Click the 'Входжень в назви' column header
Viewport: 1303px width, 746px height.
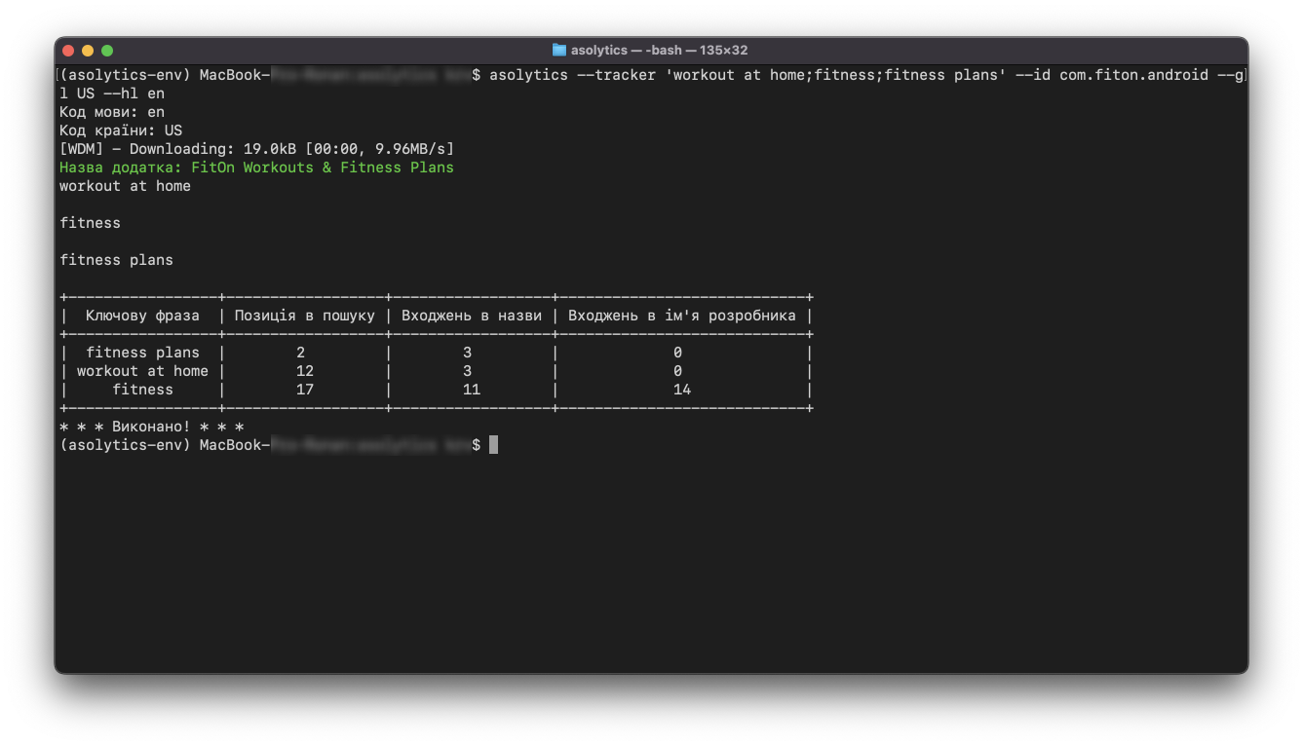472,316
